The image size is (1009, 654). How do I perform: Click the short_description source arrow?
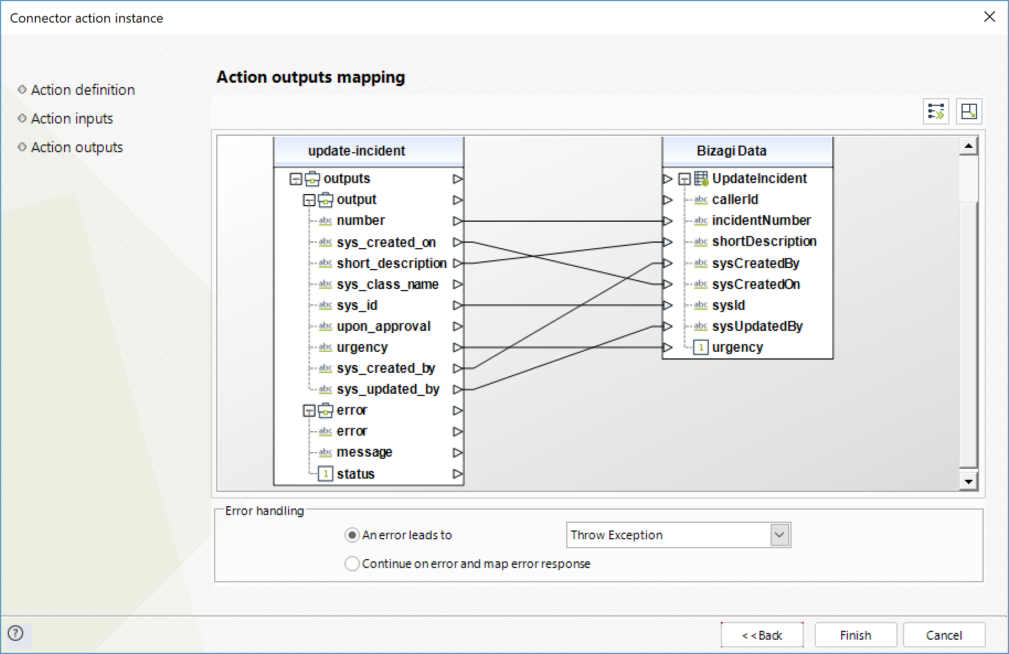click(x=458, y=263)
